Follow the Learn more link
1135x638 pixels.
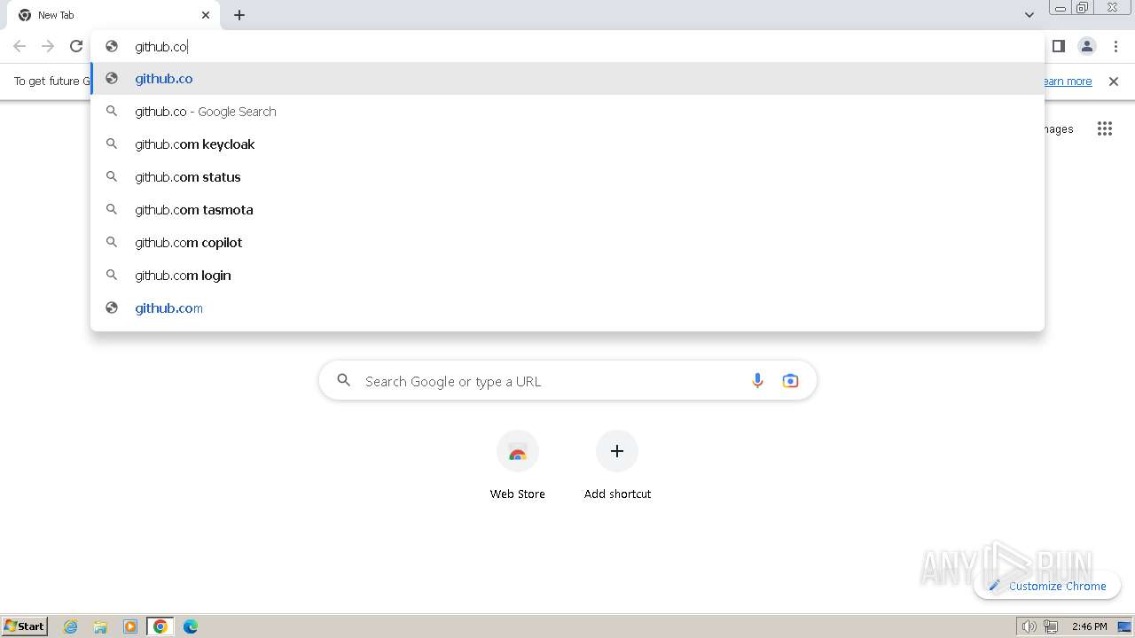(x=1067, y=82)
